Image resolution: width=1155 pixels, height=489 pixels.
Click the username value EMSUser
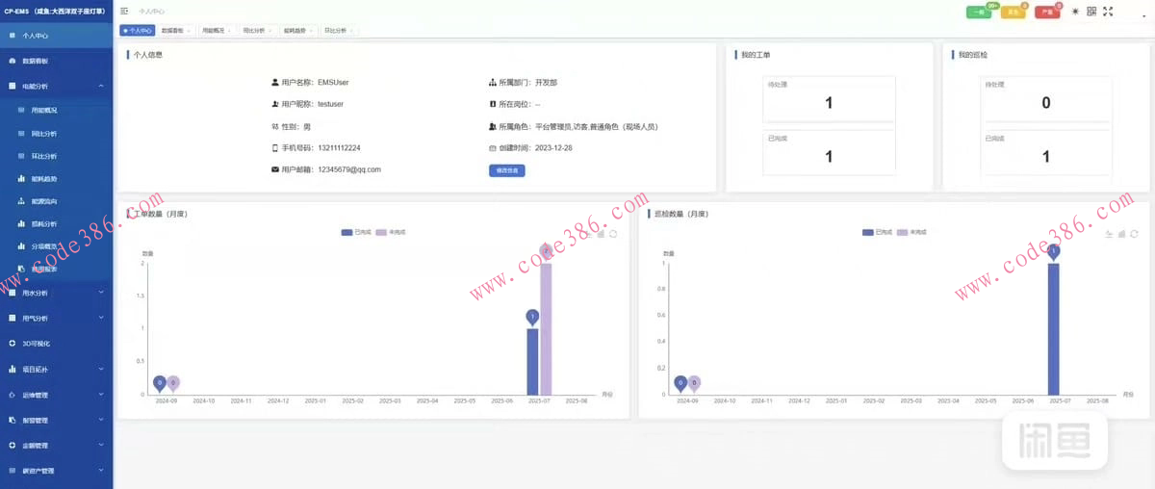point(334,83)
